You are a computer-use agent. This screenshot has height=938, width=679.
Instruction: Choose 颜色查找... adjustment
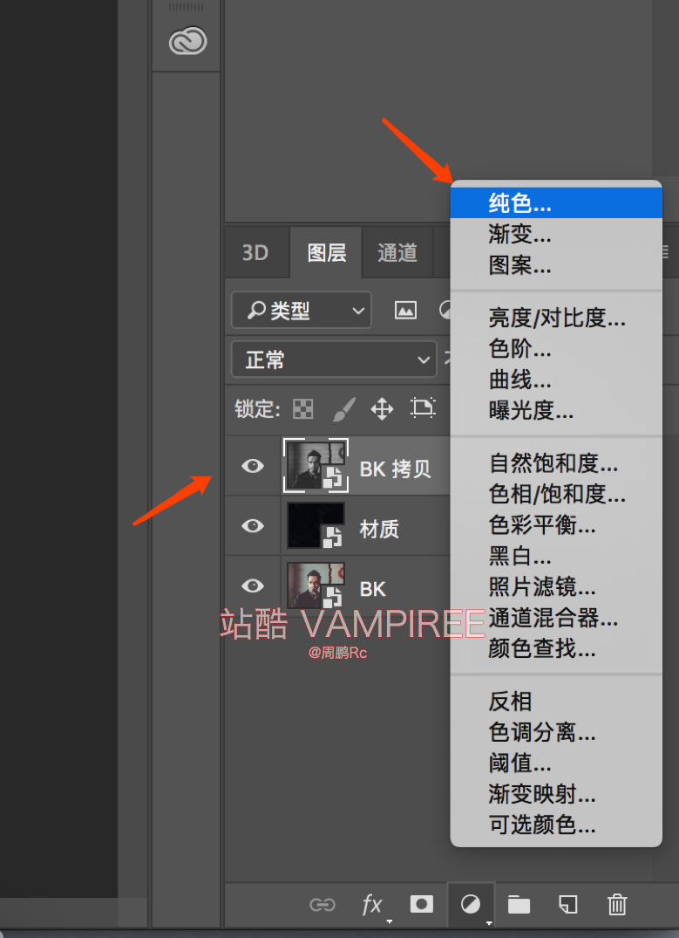click(x=556, y=648)
